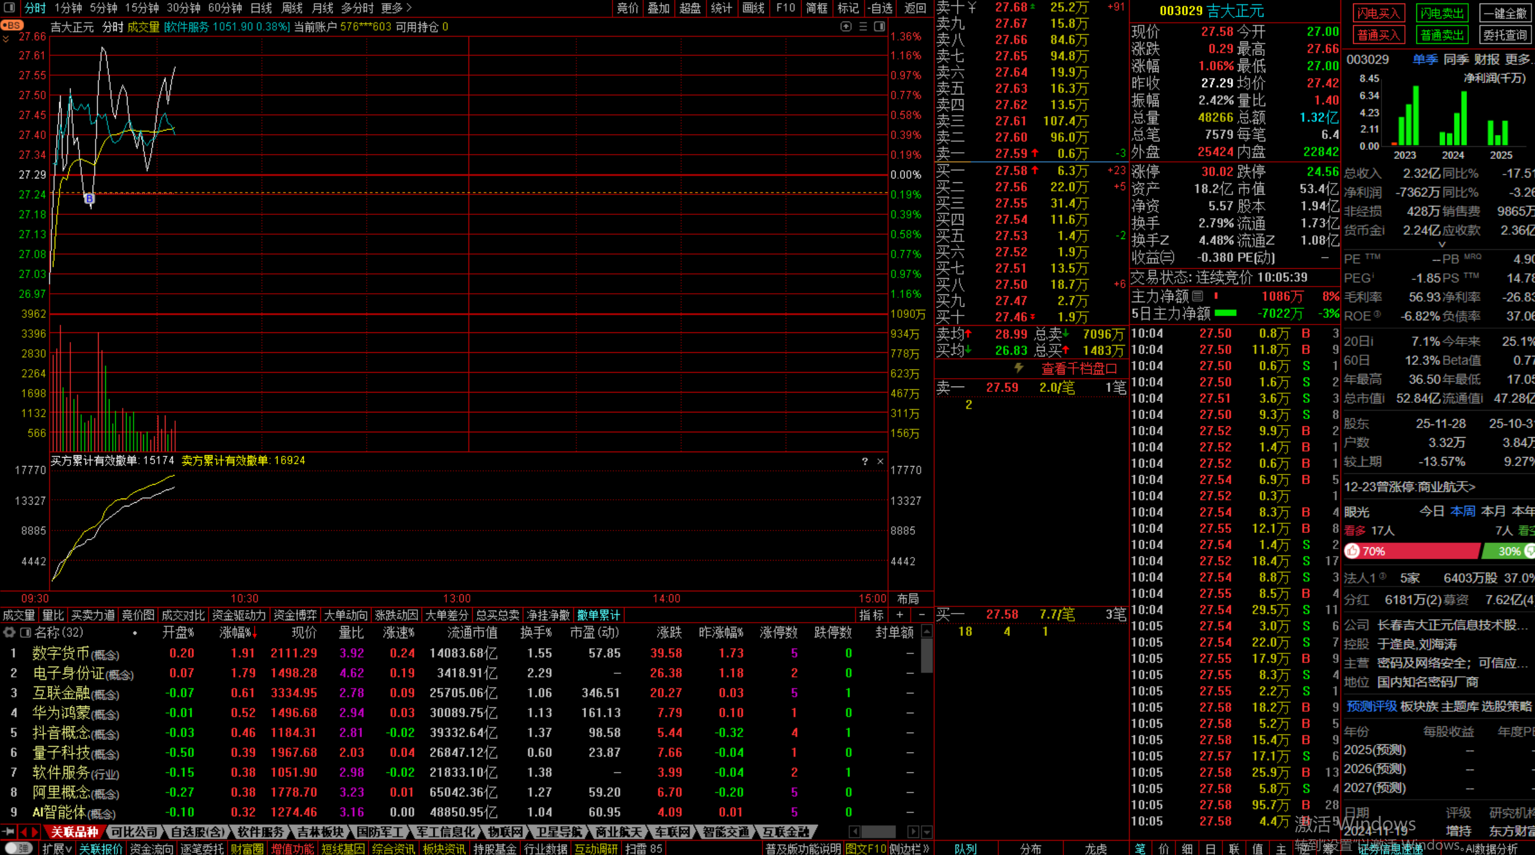The image size is (1535, 855).
Task: Expand the 更多 timeframe dropdown
Action: point(396,8)
